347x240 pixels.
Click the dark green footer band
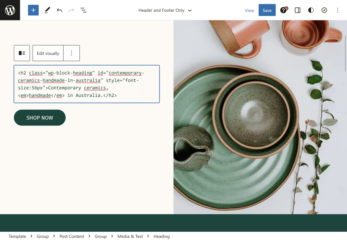pos(173,223)
